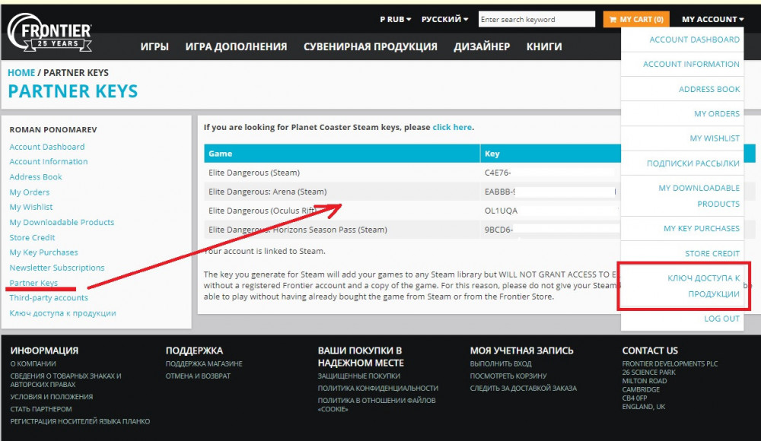Screen dimensions: 761x441
Task: Open footer Условия и положения link
Action: click(x=52, y=397)
